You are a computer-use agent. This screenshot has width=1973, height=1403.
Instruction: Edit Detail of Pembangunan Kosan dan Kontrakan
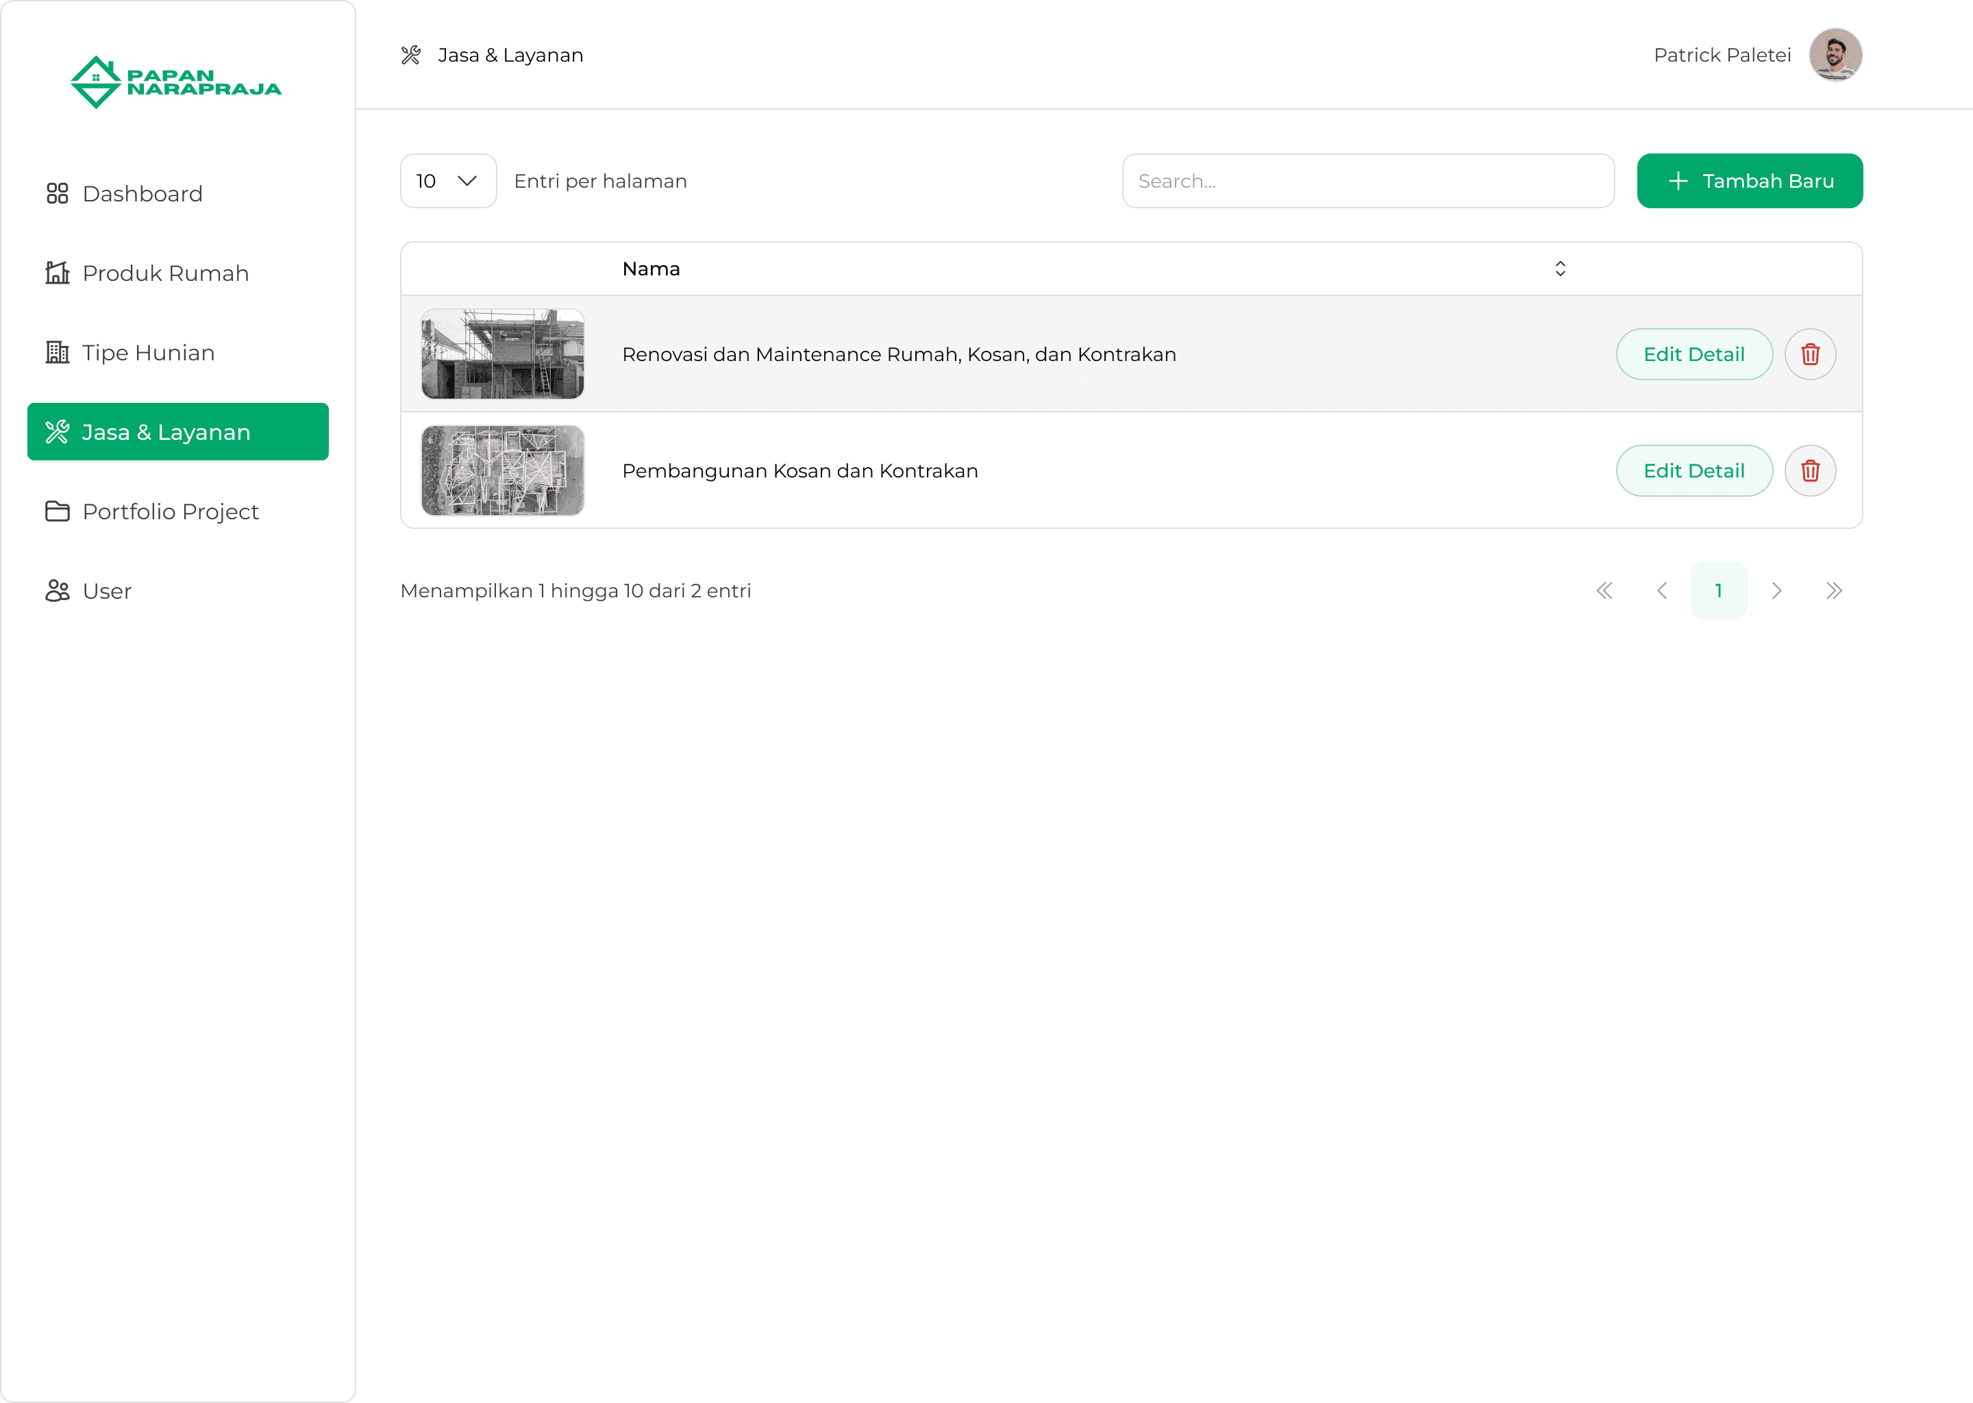[x=1693, y=471]
